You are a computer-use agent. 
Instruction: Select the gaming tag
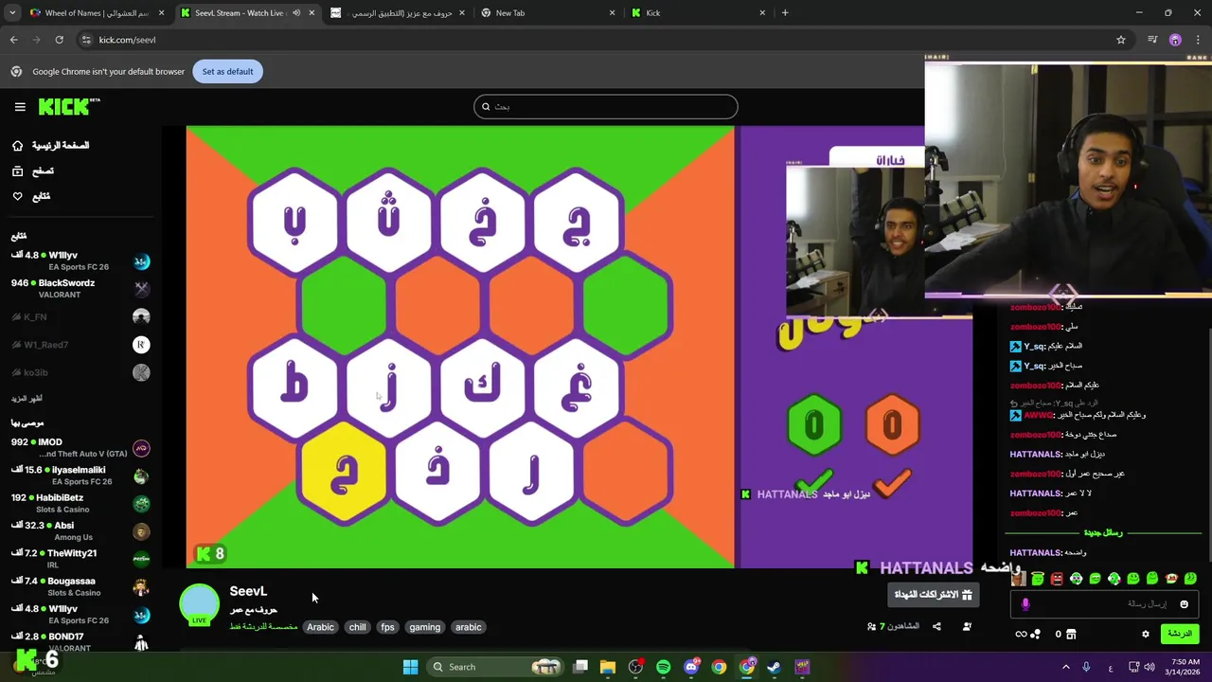click(x=425, y=627)
